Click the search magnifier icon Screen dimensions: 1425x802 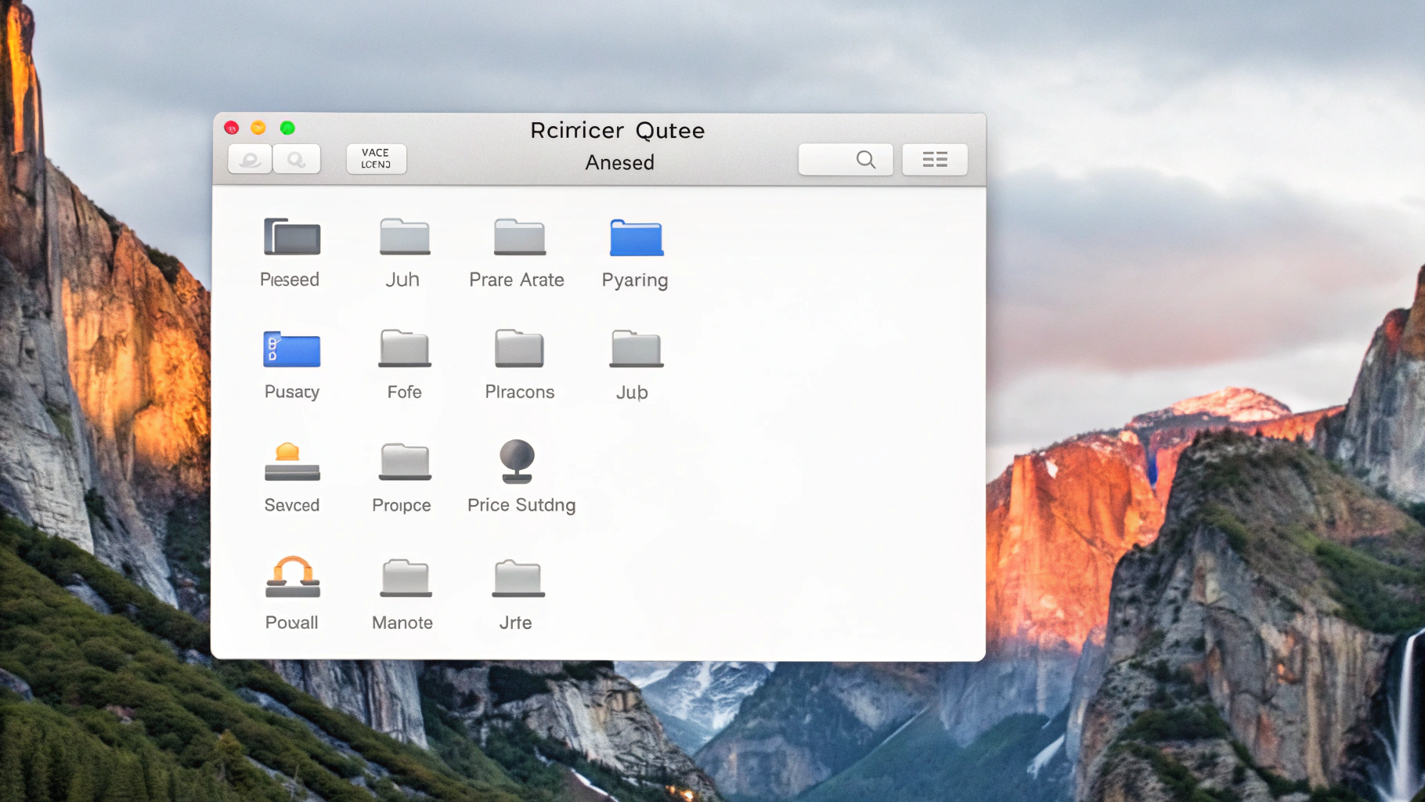(864, 159)
